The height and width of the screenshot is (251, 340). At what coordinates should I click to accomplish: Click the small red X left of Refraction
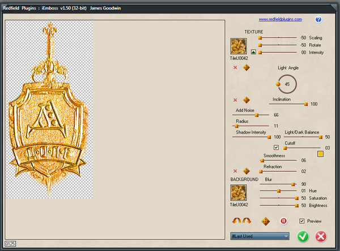point(235,171)
